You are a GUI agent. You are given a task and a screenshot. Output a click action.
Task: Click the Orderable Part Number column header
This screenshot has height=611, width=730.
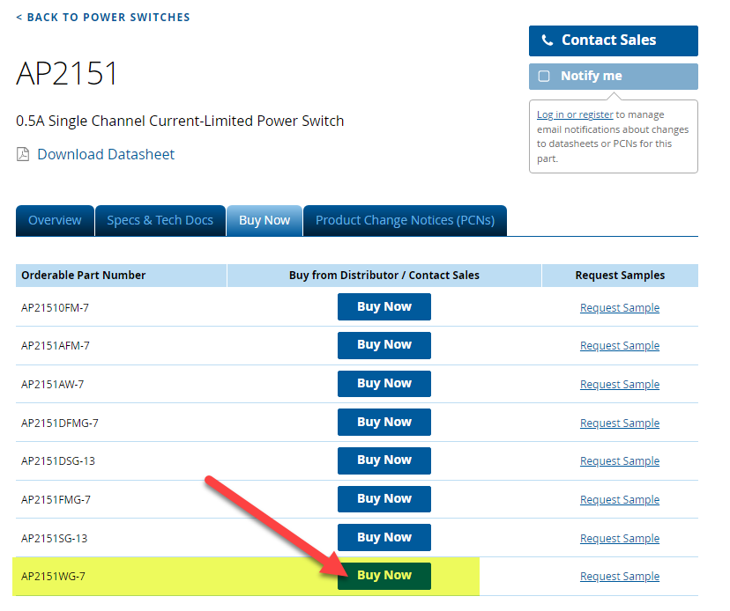pos(84,276)
